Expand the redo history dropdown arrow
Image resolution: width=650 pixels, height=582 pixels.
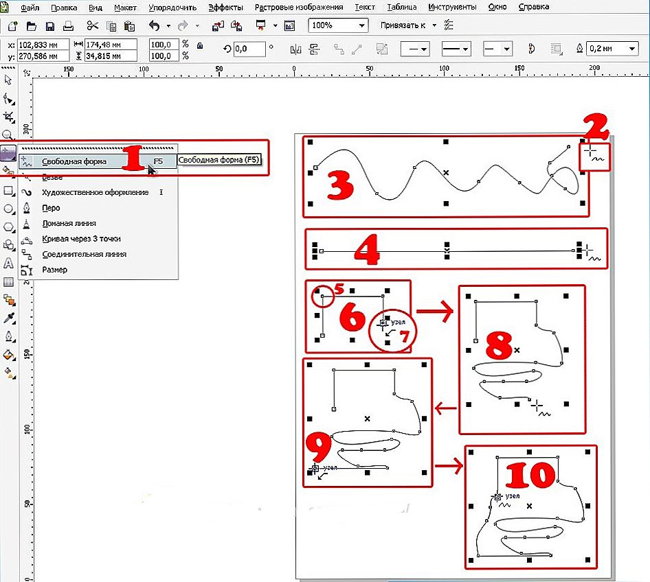click(x=197, y=25)
